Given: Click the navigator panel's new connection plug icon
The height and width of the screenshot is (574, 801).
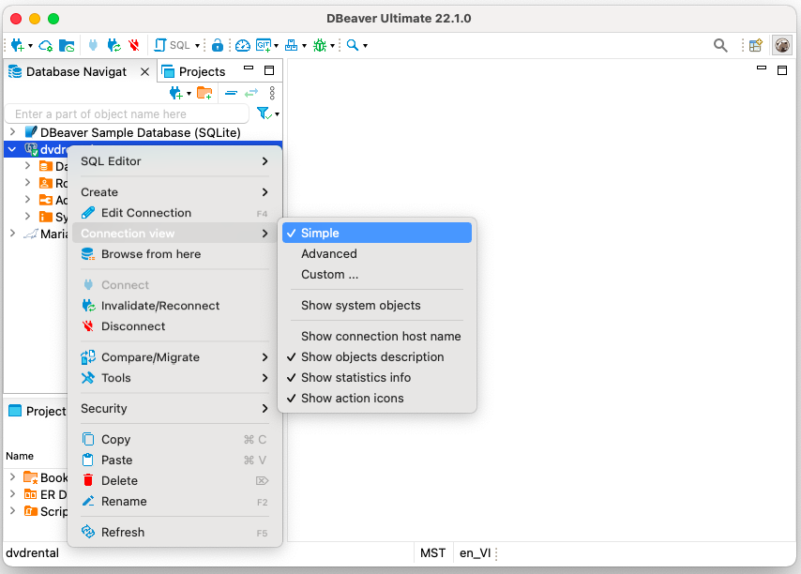Looking at the screenshot, I should (176, 93).
